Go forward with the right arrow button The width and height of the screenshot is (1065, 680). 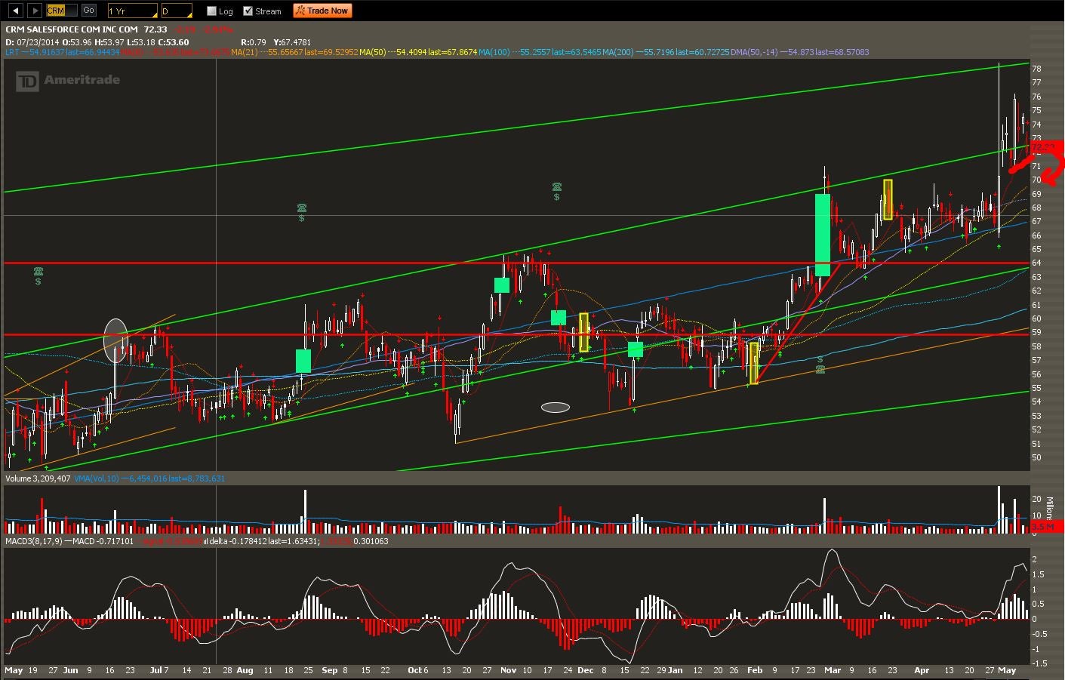35,11
